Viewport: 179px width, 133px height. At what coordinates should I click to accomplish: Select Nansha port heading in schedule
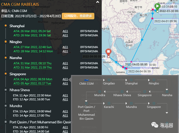pos(16,58)
